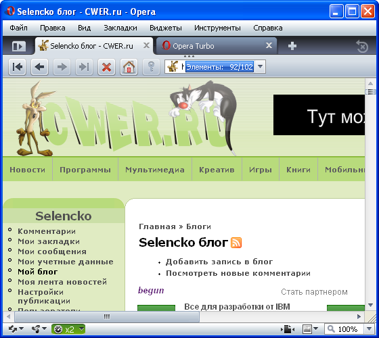Expand the Opera Link dropdown arrow
The height and width of the screenshot is (338, 379).
tap(21, 329)
